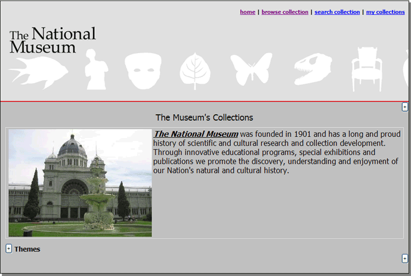Image resolution: width=411 pixels, height=276 pixels.
Task: Click the Themes label
Action: coord(27,249)
